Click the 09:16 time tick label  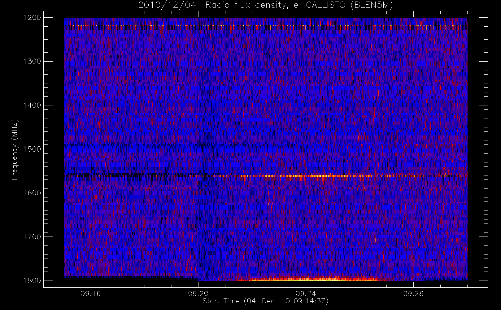91,294
